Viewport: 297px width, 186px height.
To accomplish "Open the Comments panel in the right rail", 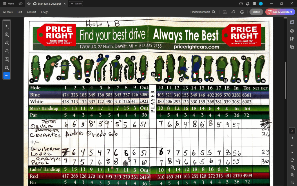I will pos(292,31).
